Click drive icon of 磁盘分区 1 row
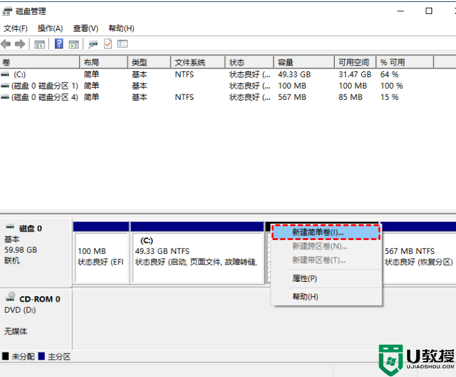The height and width of the screenshot is (377, 456). click(x=5, y=86)
